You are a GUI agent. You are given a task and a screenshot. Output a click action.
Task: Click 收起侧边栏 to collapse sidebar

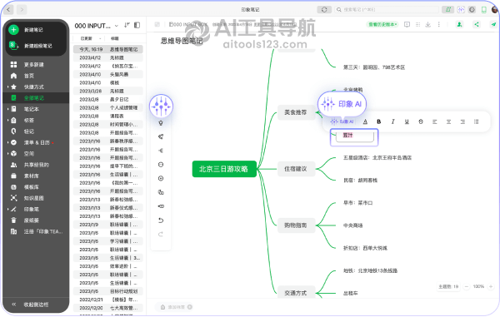pyautogui.click(x=36, y=305)
